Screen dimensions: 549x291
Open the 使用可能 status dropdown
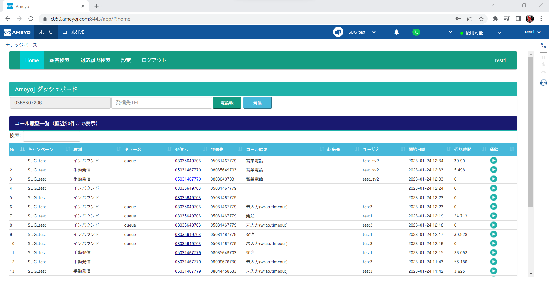click(499, 33)
